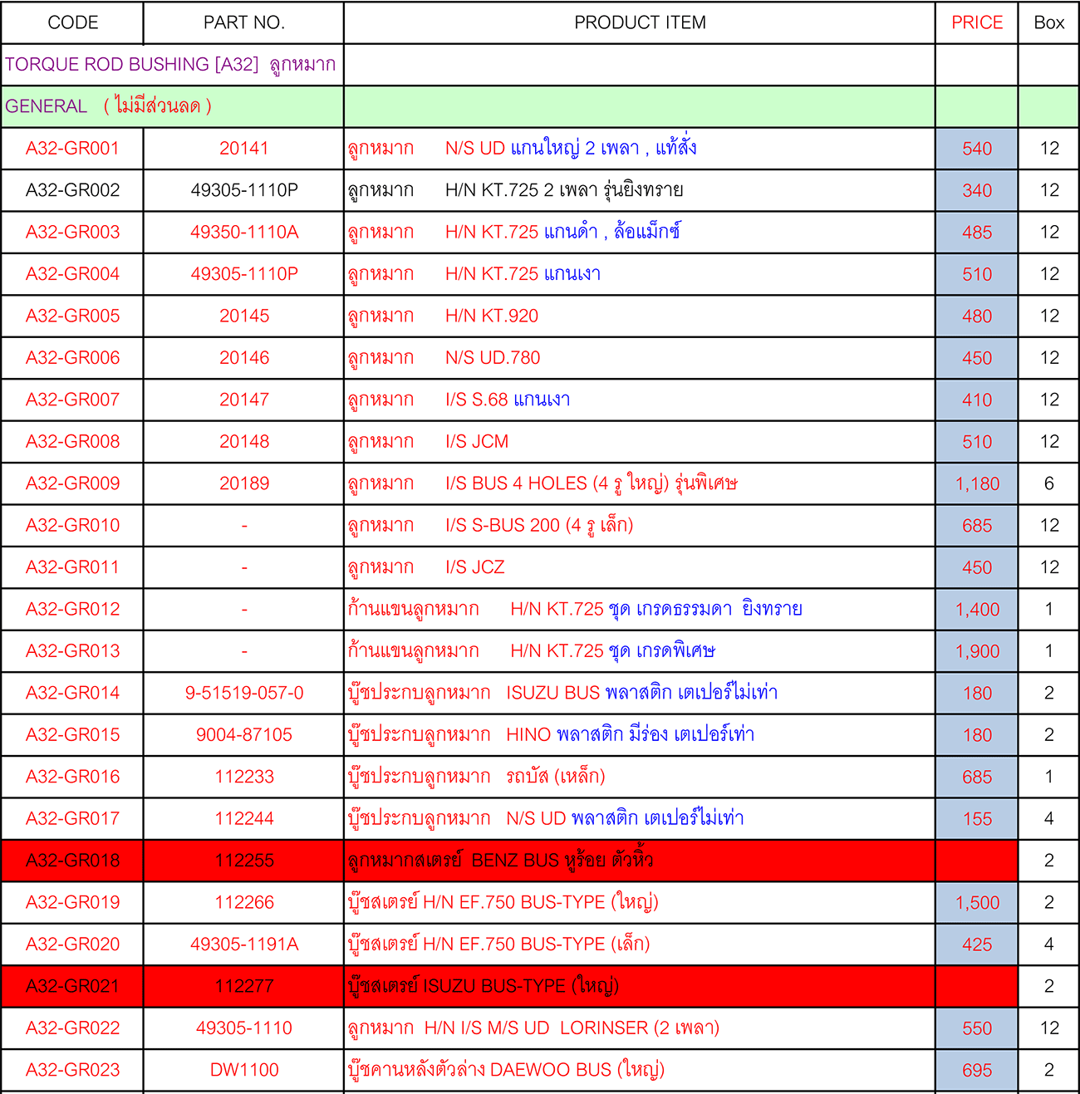Screen dimensions: 1080x1094
Task: Click price cell 1,400
Action: 977,610
